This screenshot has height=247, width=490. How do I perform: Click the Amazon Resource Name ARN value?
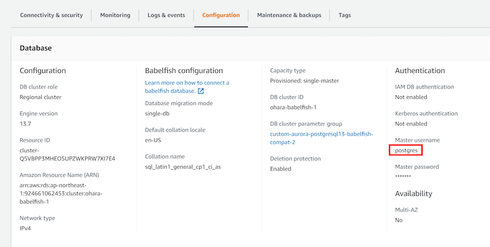(61, 190)
